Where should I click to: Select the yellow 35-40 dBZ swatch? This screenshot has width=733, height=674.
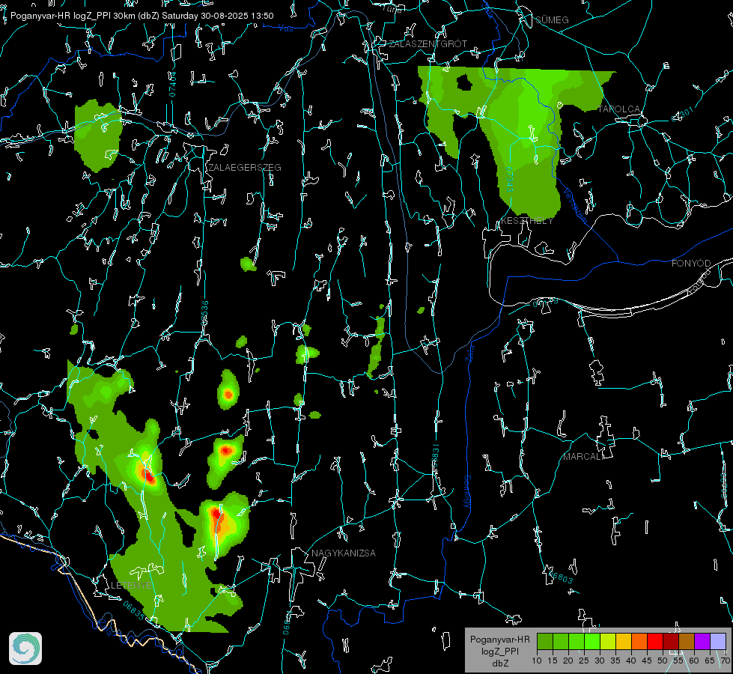tap(624, 641)
